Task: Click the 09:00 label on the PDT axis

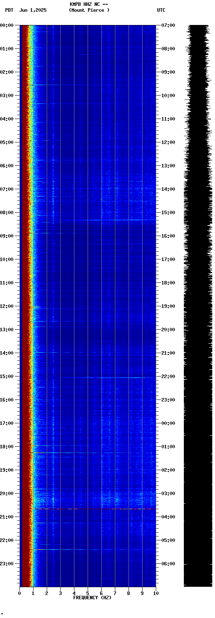Action: coord(7,236)
